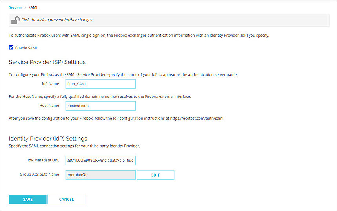Save the SAML configuration
The height and width of the screenshot is (211, 337).
pyautogui.click(x=27, y=199)
